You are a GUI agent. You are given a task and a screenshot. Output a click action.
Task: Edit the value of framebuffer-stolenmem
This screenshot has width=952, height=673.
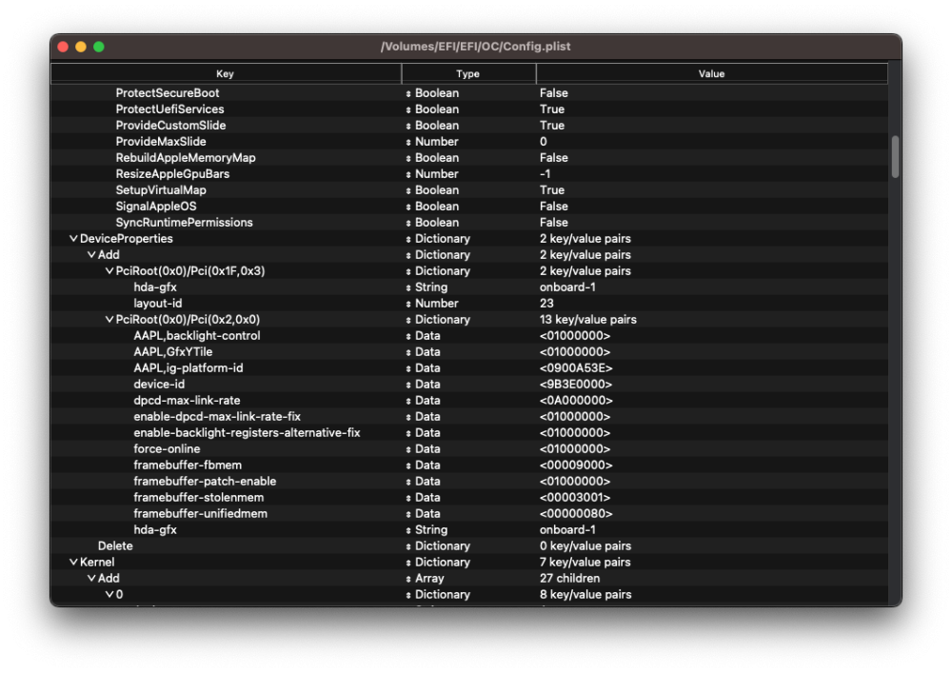[575, 498]
